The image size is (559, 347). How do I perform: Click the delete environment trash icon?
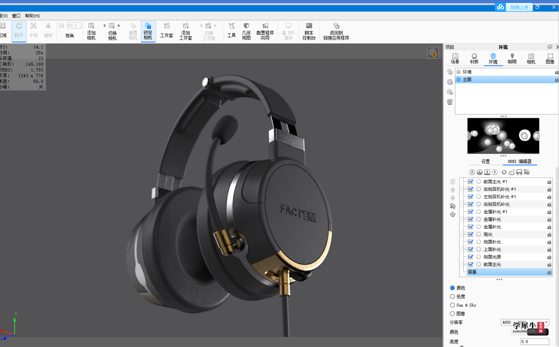pyautogui.click(x=450, y=102)
